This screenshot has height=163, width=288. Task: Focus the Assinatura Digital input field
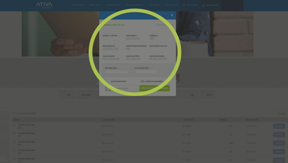tap(124, 88)
